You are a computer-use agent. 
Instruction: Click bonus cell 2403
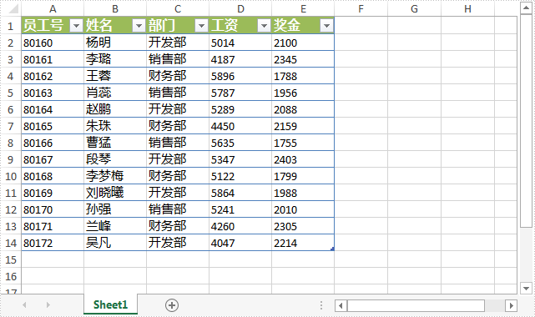303,159
